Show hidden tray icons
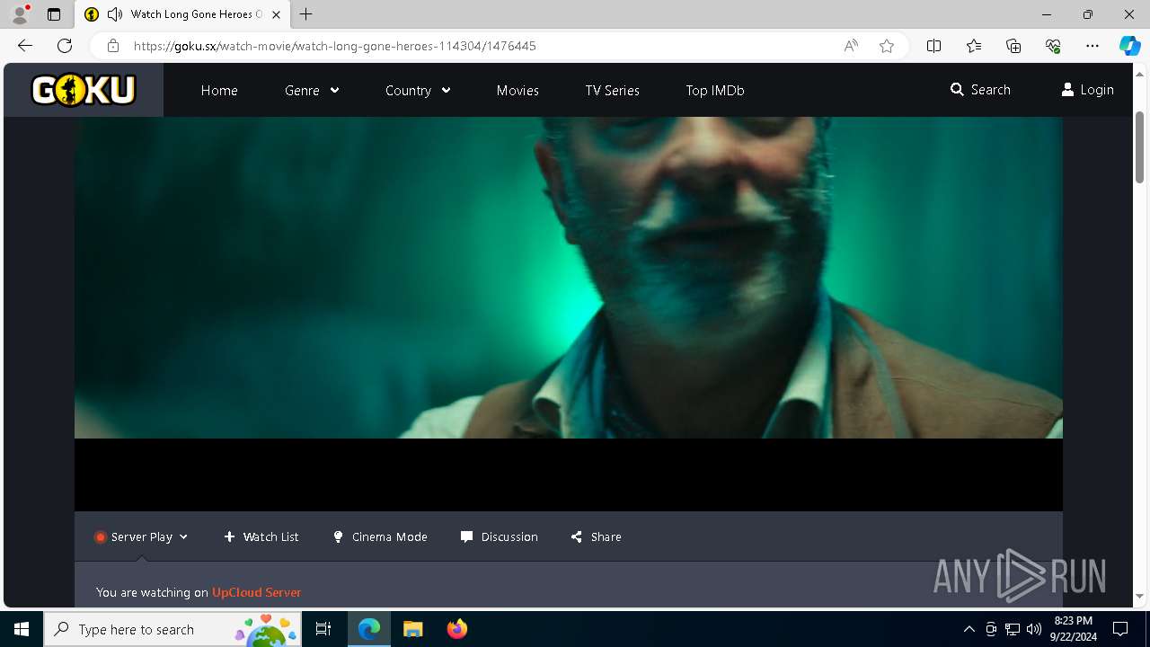The width and height of the screenshot is (1150, 647). tap(969, 629)
